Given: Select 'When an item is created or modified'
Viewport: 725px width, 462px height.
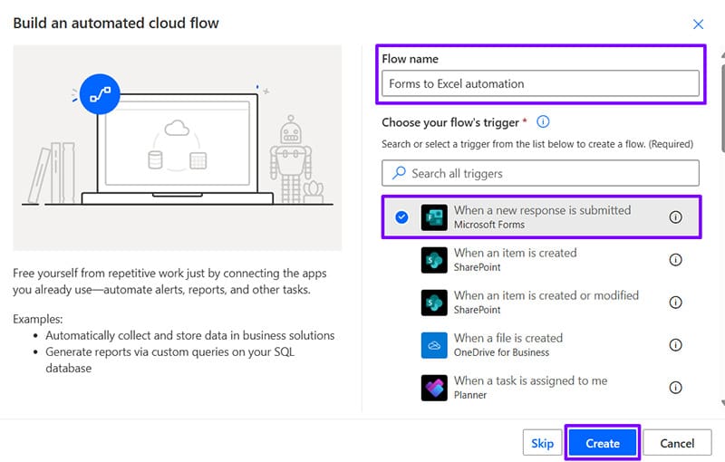Looking at the screenshot, I should 546,296.
